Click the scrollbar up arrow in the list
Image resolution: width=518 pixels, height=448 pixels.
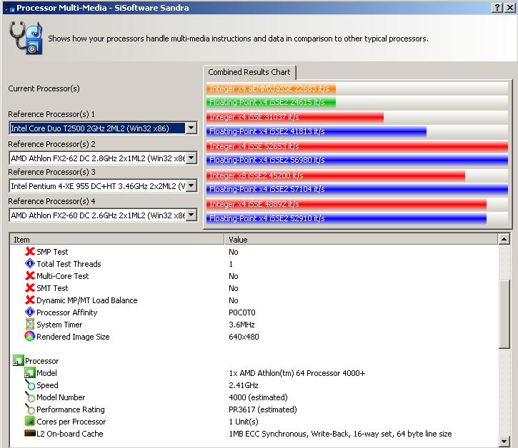tap(504, 239)
